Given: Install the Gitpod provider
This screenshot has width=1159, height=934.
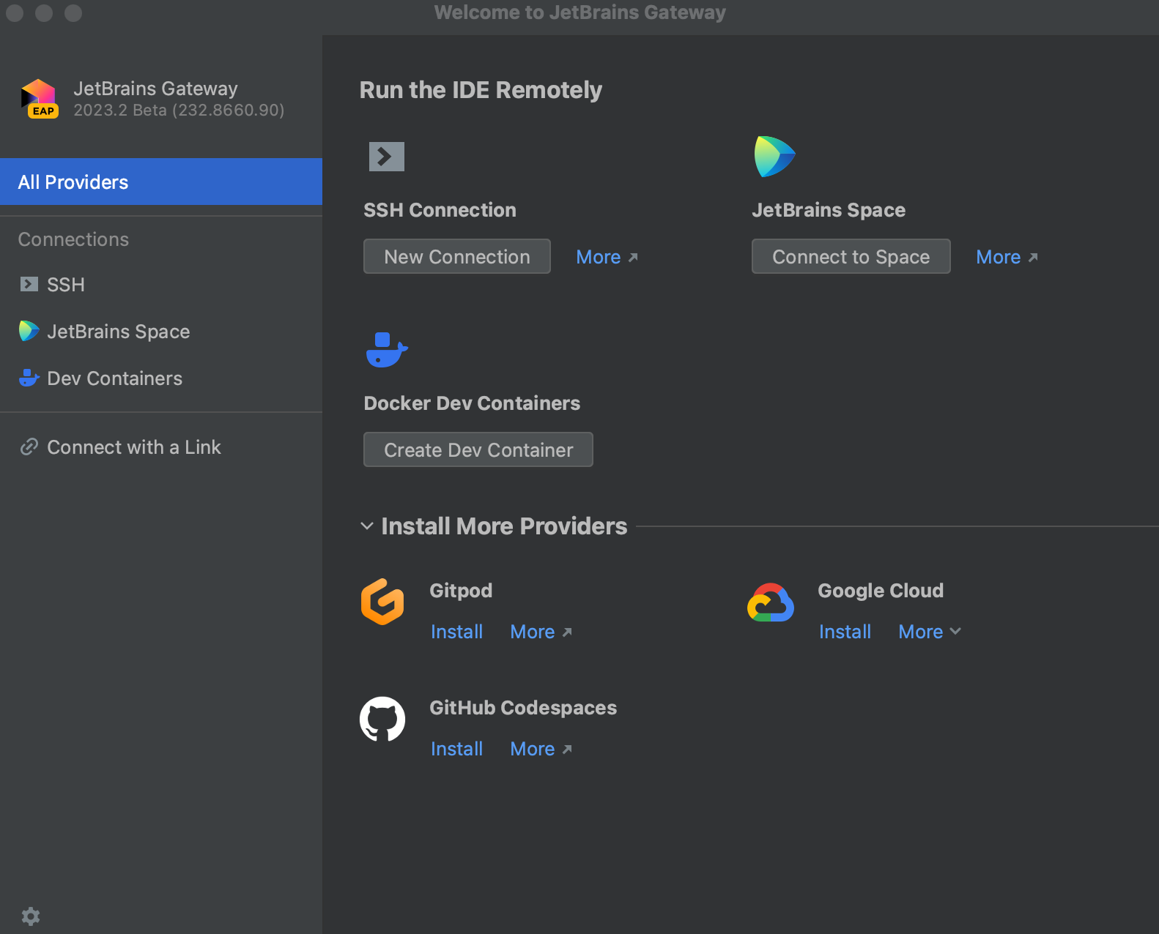Looking at the screenshot, I should [x=456, y=632].
